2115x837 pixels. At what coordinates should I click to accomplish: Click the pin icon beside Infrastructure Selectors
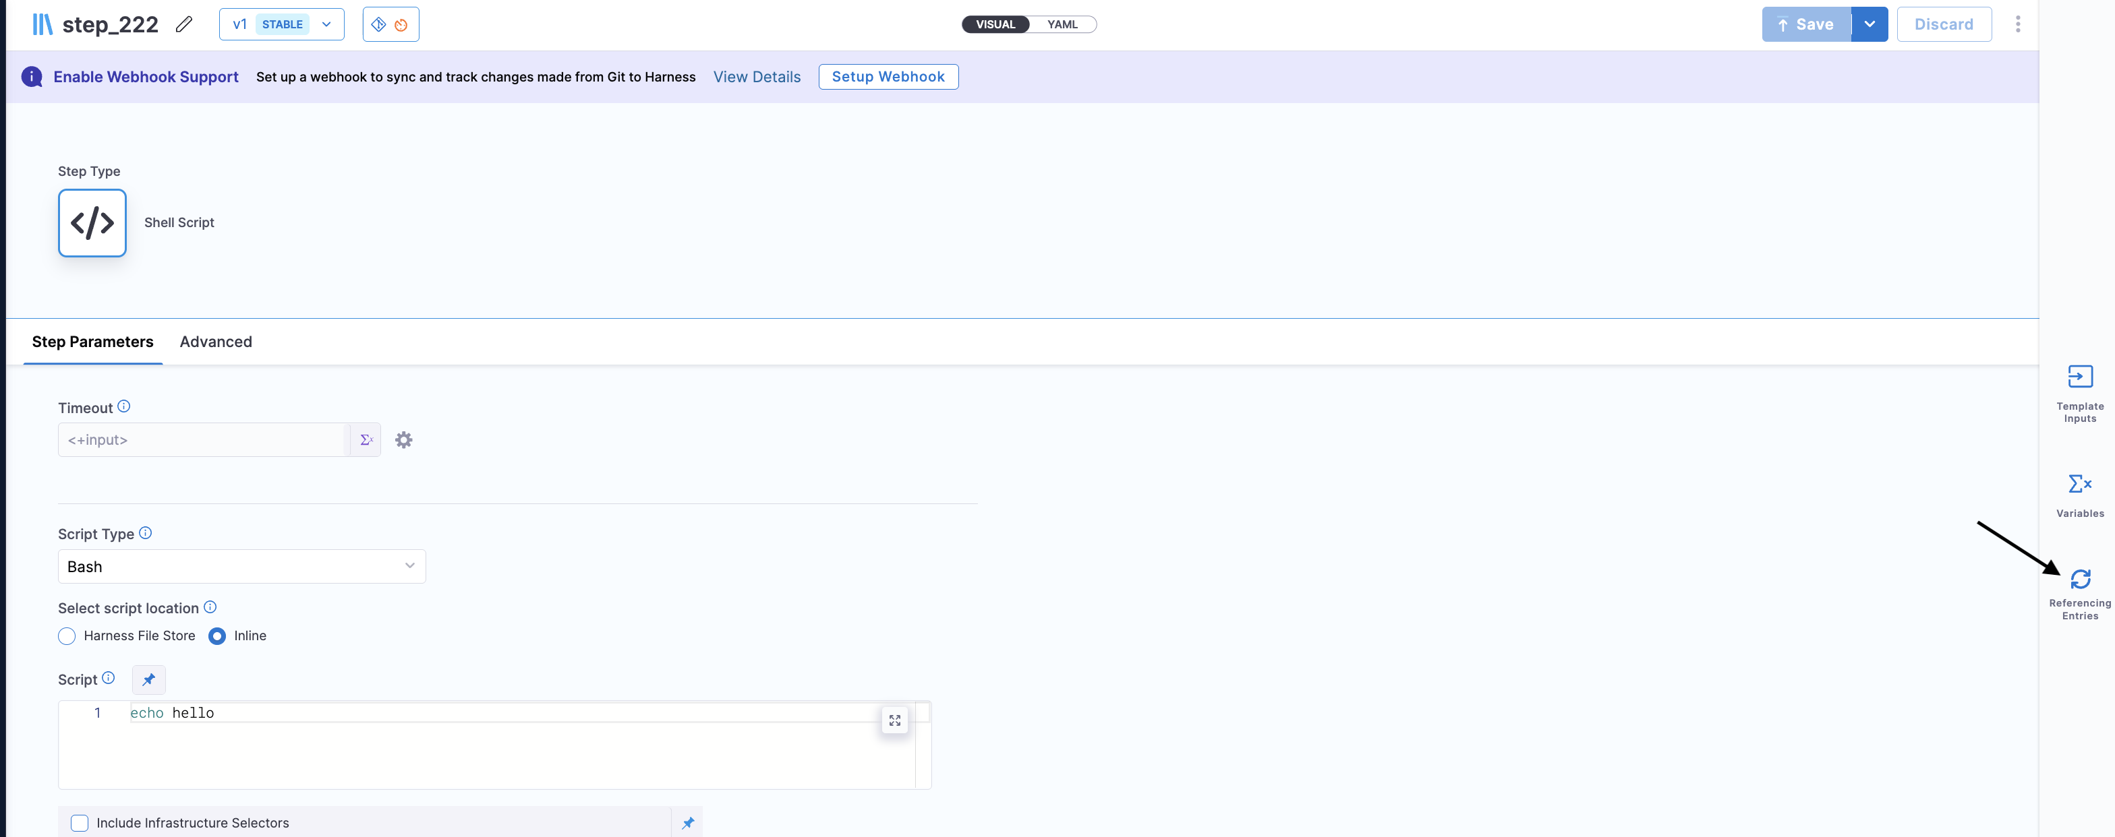point(687,822)
